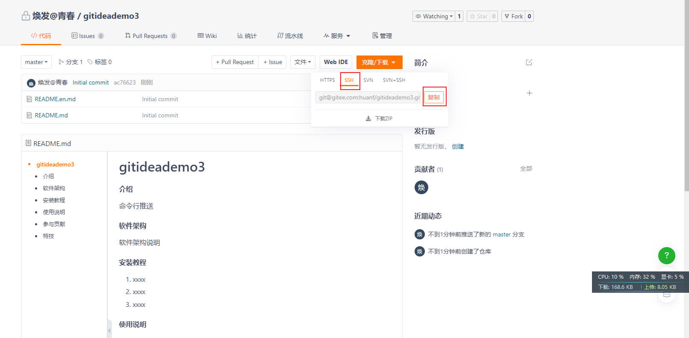Viewport: 689px width, 338px height.
Task: Open the README.en.md file
Action: coord(55,99)
